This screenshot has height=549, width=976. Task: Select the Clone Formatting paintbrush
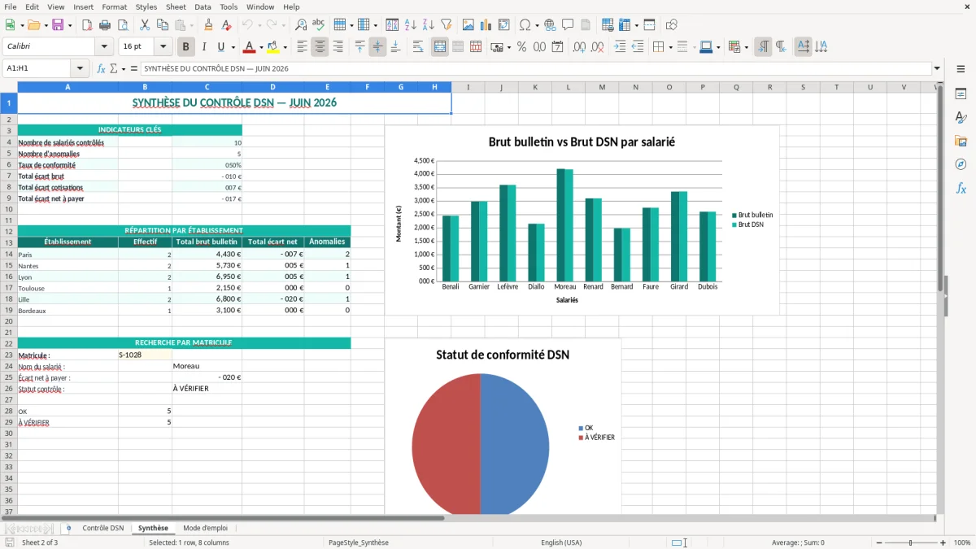click(x=208, y=25)
